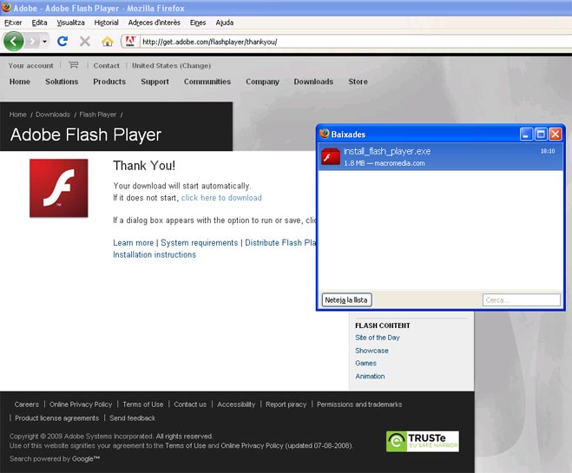
Task: Click the Downloads breadcrumb link
Action: tap(53, 115)
